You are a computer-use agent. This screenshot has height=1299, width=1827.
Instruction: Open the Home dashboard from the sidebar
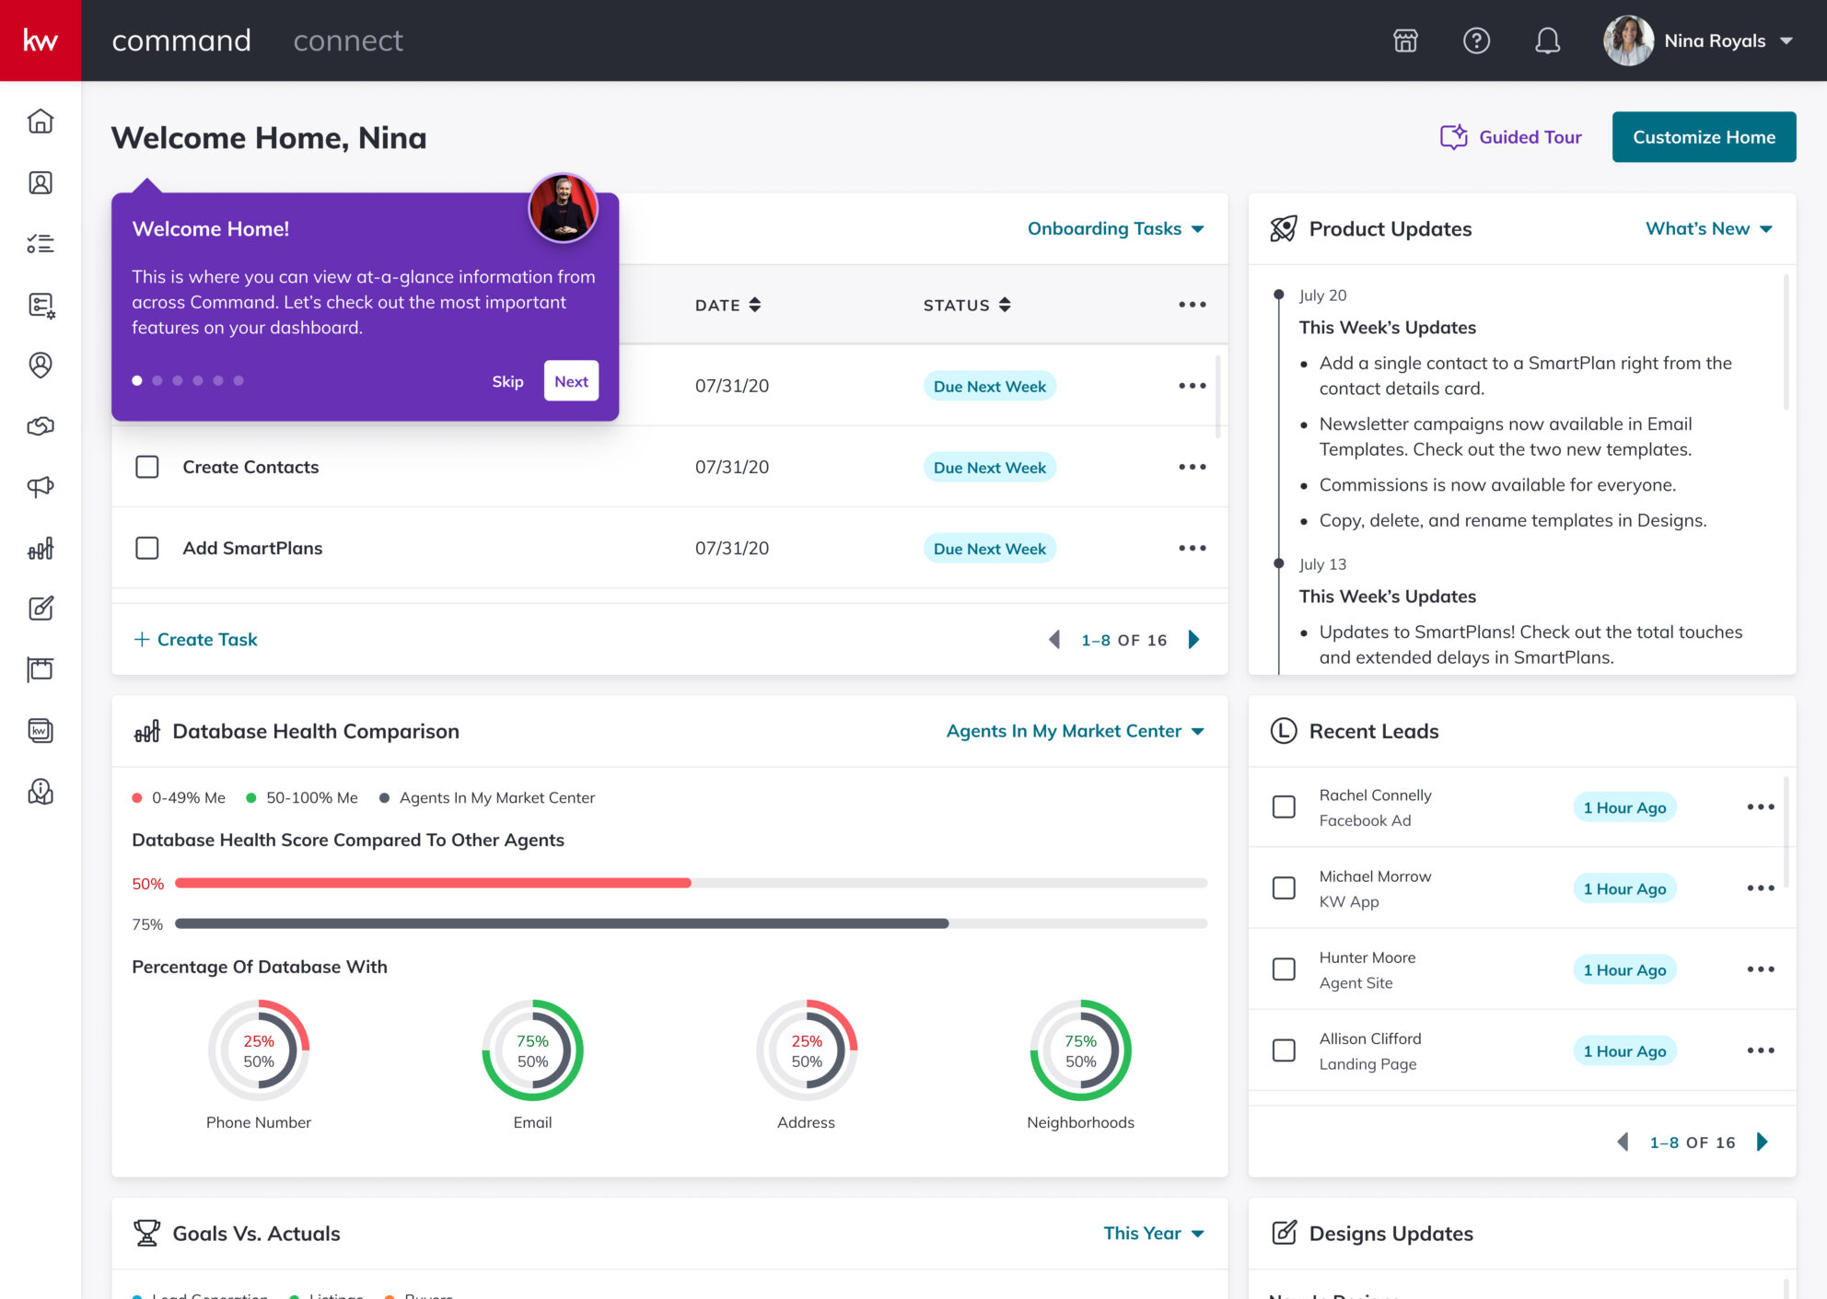pos(41,121)
